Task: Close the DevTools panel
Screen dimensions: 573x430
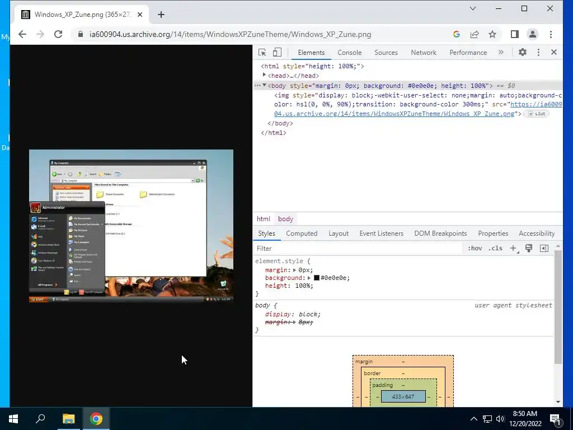Action: (554, 52)
